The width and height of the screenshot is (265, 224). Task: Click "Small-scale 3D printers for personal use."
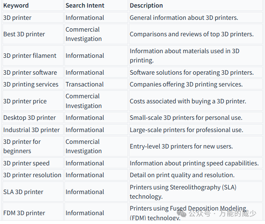click(x=186, y=118)
